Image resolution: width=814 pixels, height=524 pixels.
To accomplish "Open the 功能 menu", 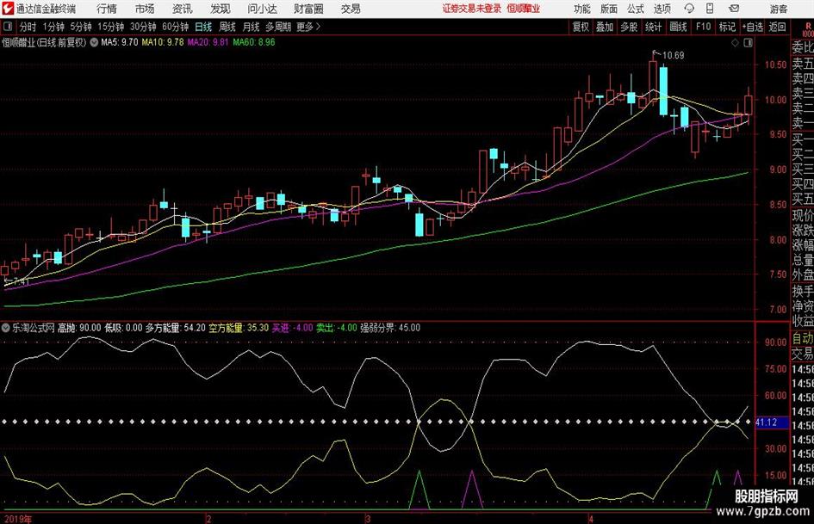I will click(582, 9).
